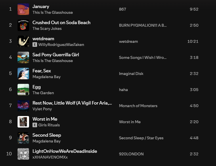The height and width of the screenshot is (166, 216).
Task: Click the duration 9:52
Action: click(x=194, y=9)
